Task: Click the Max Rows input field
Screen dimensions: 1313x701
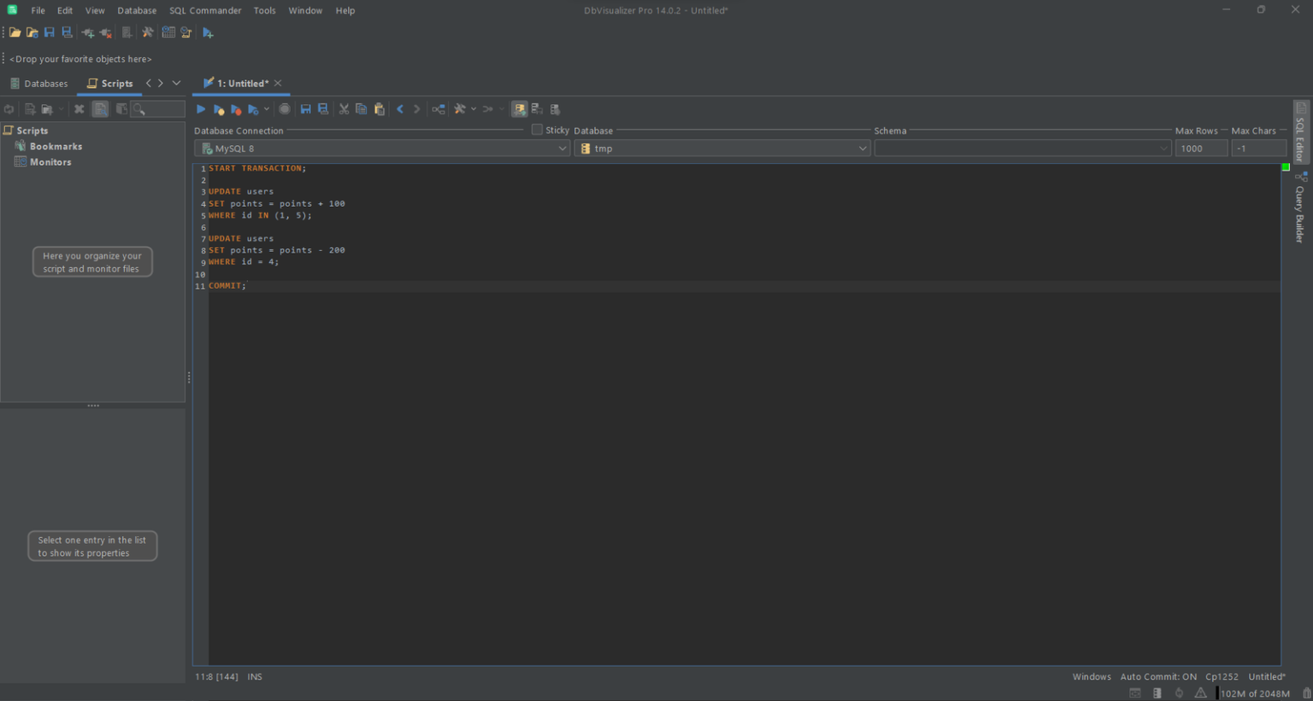Action: [1200, 149]
